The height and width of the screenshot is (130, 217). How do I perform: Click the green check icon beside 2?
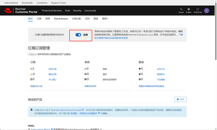coord(31,69)
